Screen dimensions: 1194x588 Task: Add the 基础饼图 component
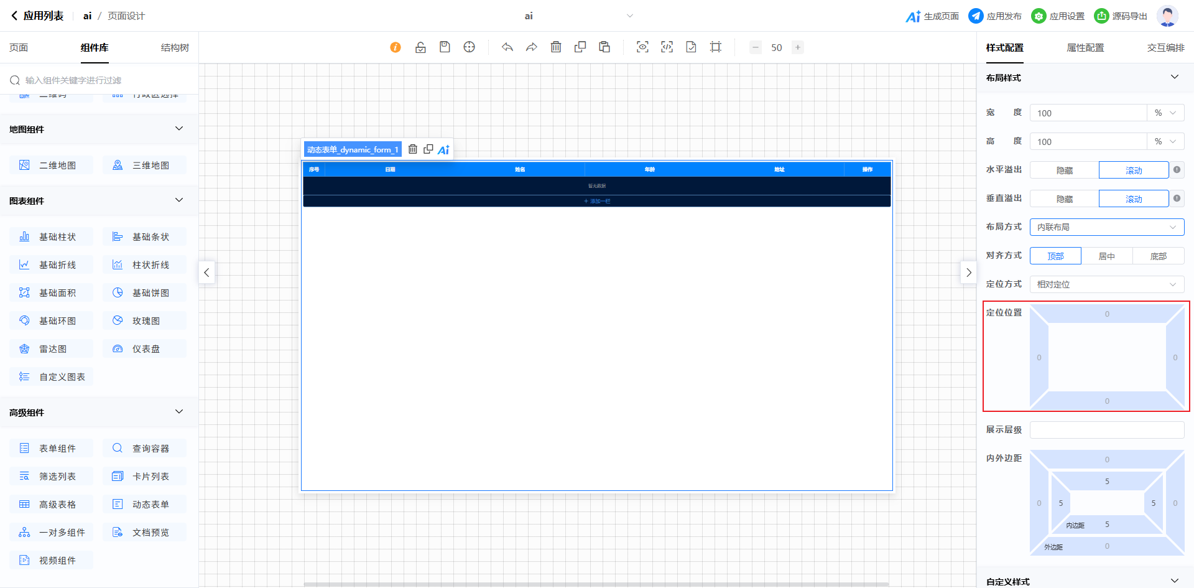coord(144,293)
